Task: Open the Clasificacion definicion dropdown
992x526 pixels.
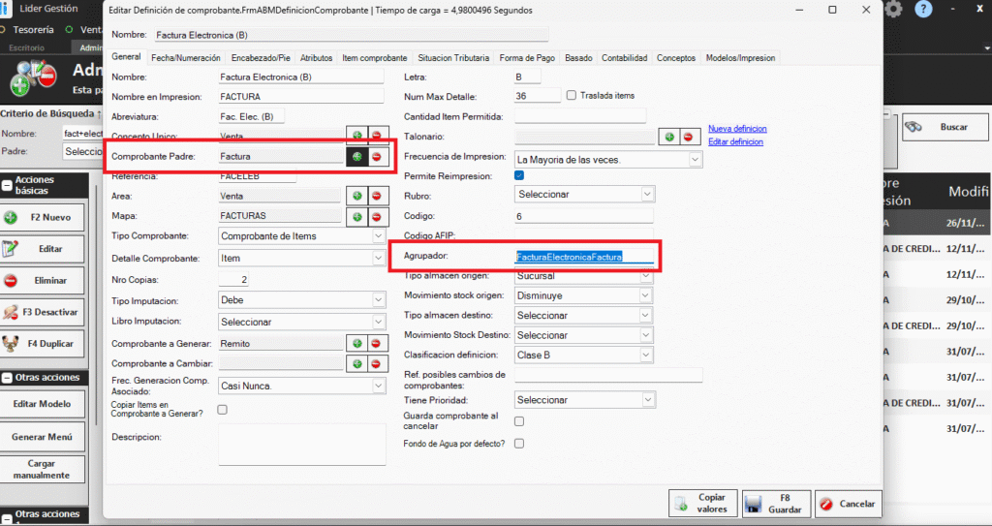Action: coord(646,356)
